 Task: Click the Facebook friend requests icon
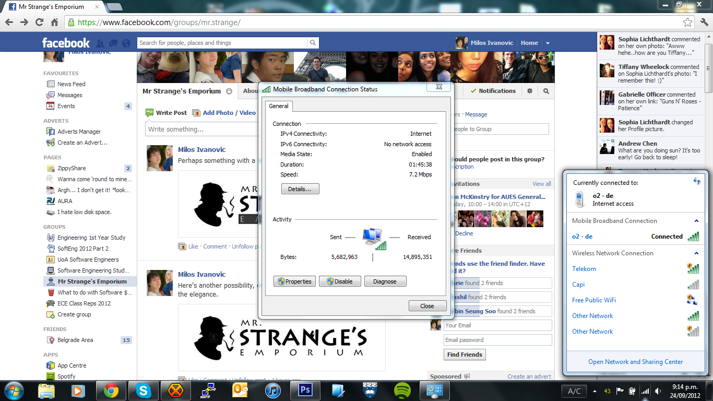pos(100,43)
